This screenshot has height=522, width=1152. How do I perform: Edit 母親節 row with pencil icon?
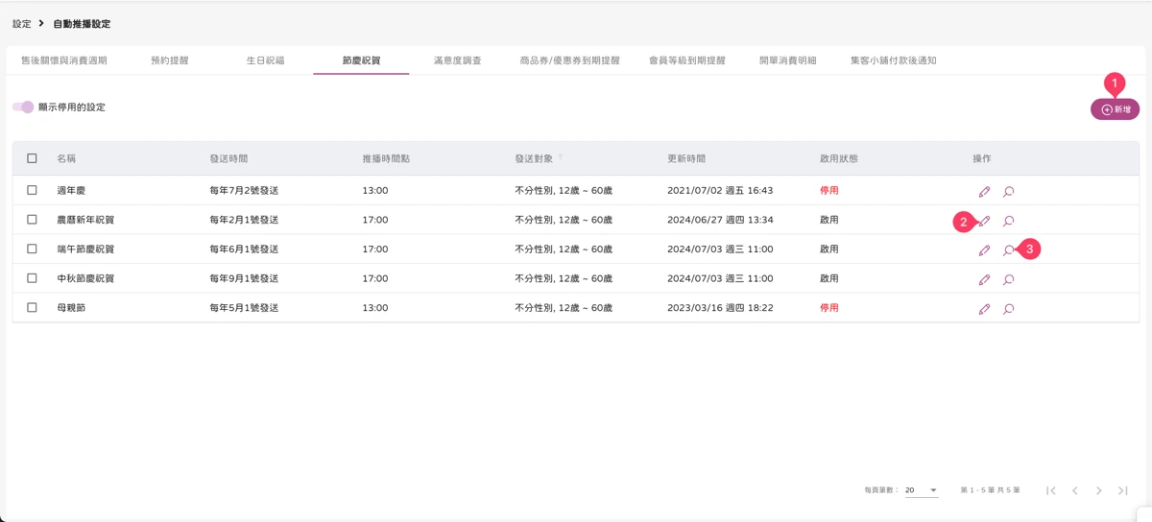pyautogui.click(x=984, y=309)
